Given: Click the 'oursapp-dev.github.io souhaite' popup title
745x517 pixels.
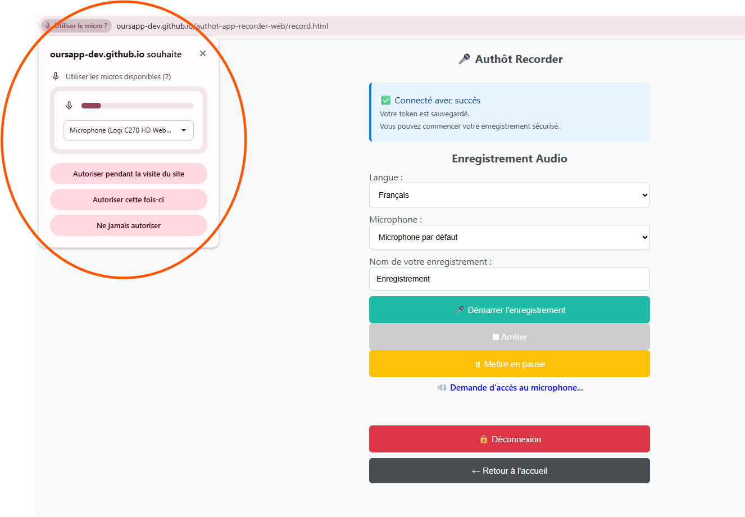Looking at the screenshot, I should click(116, 54).
